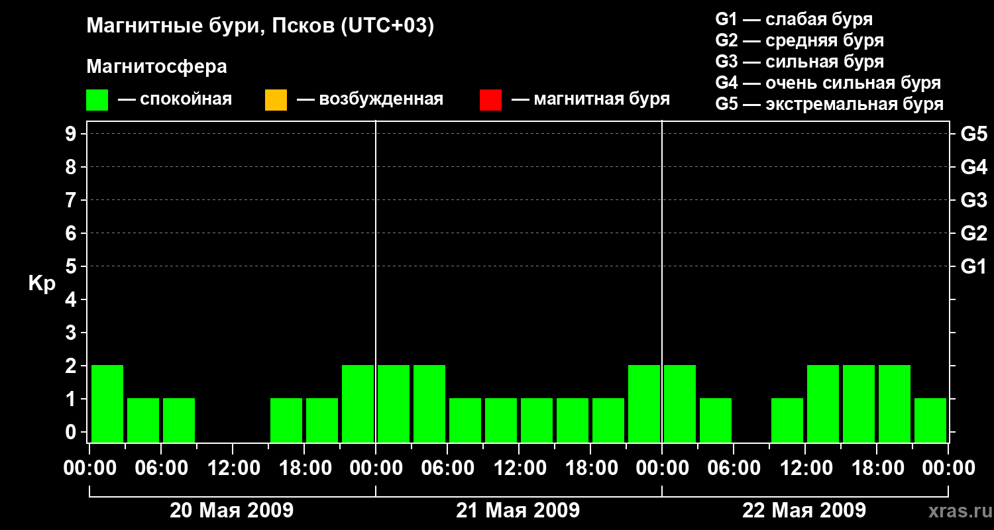
Task: Select the 21 Мая 12:00–15:00 Kp bar
Action: pos(537,420)
